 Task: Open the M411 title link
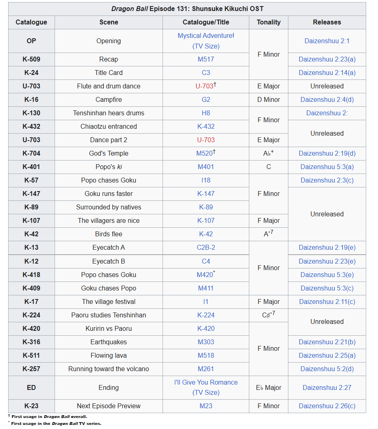click(x=206, y=288)
